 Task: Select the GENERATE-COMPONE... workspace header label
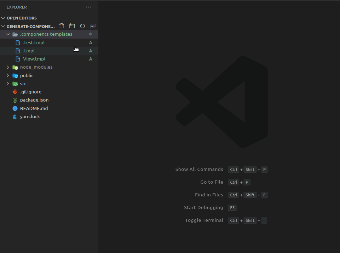pos(30,27)
